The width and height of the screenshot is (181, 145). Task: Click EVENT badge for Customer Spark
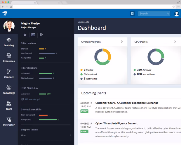pyautogui.click(x=84, y=111)
